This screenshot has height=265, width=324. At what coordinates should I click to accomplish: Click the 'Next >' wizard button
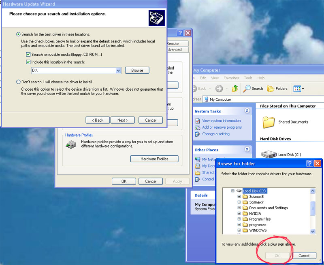[123, 120]
